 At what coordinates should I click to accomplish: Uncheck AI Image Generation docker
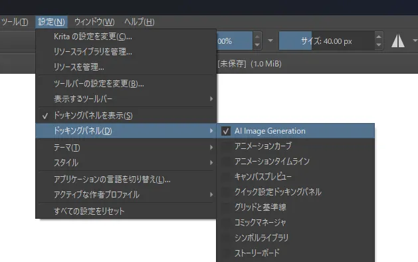click(295, 131)
